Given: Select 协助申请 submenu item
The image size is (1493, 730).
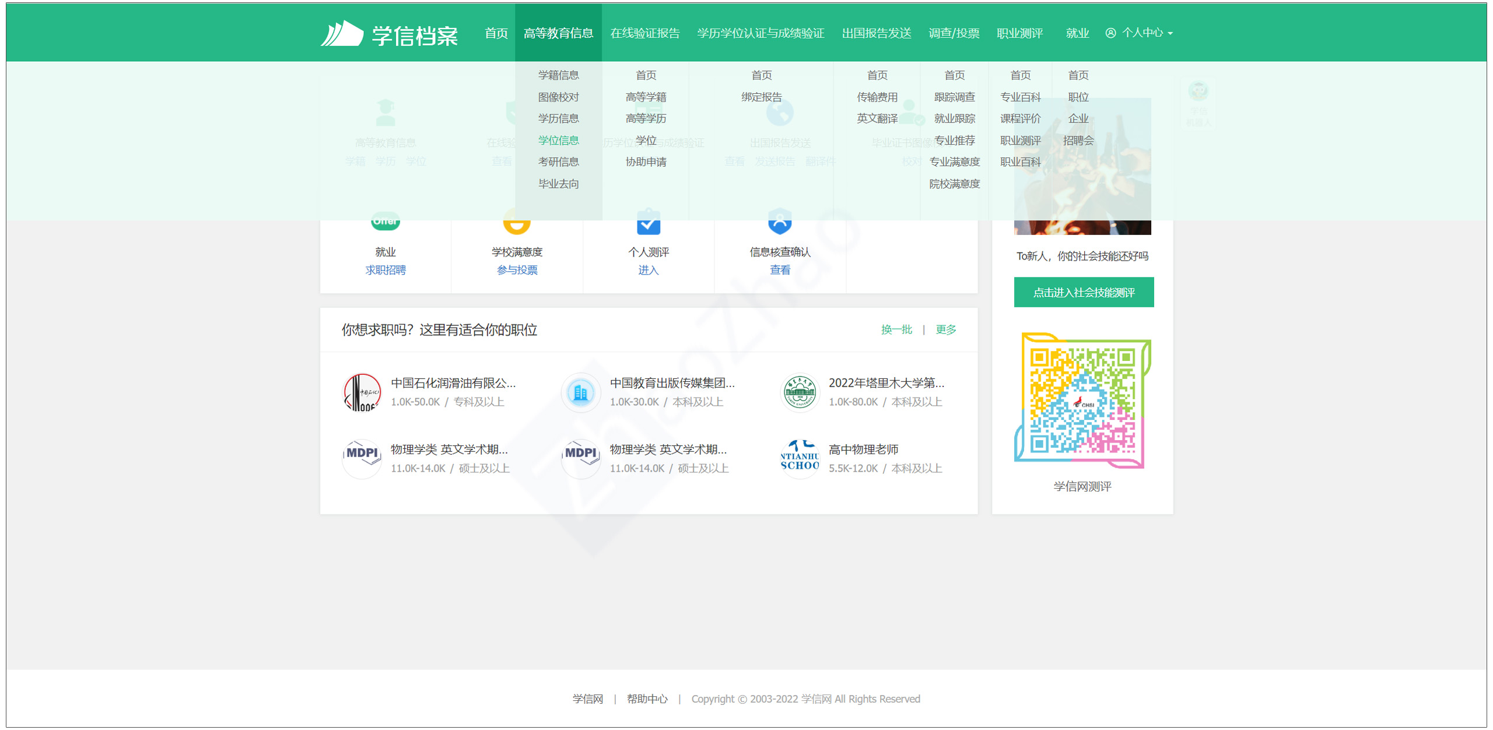Looking at the screenshot, I should (646, 162).
